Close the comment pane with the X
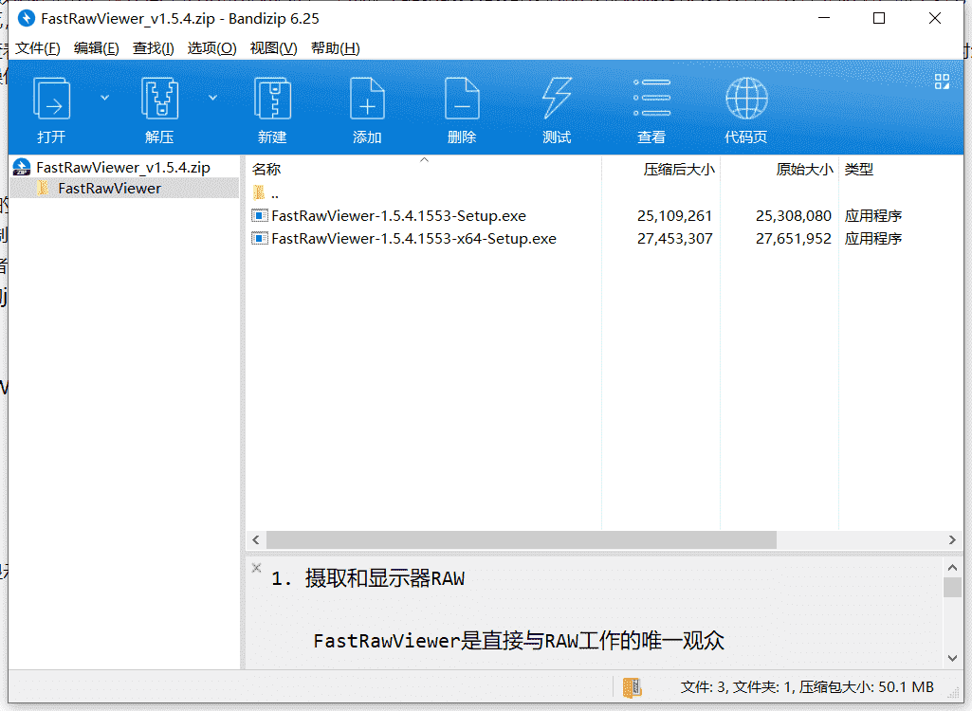Screen dimensions: 972x711 point(257,568)
